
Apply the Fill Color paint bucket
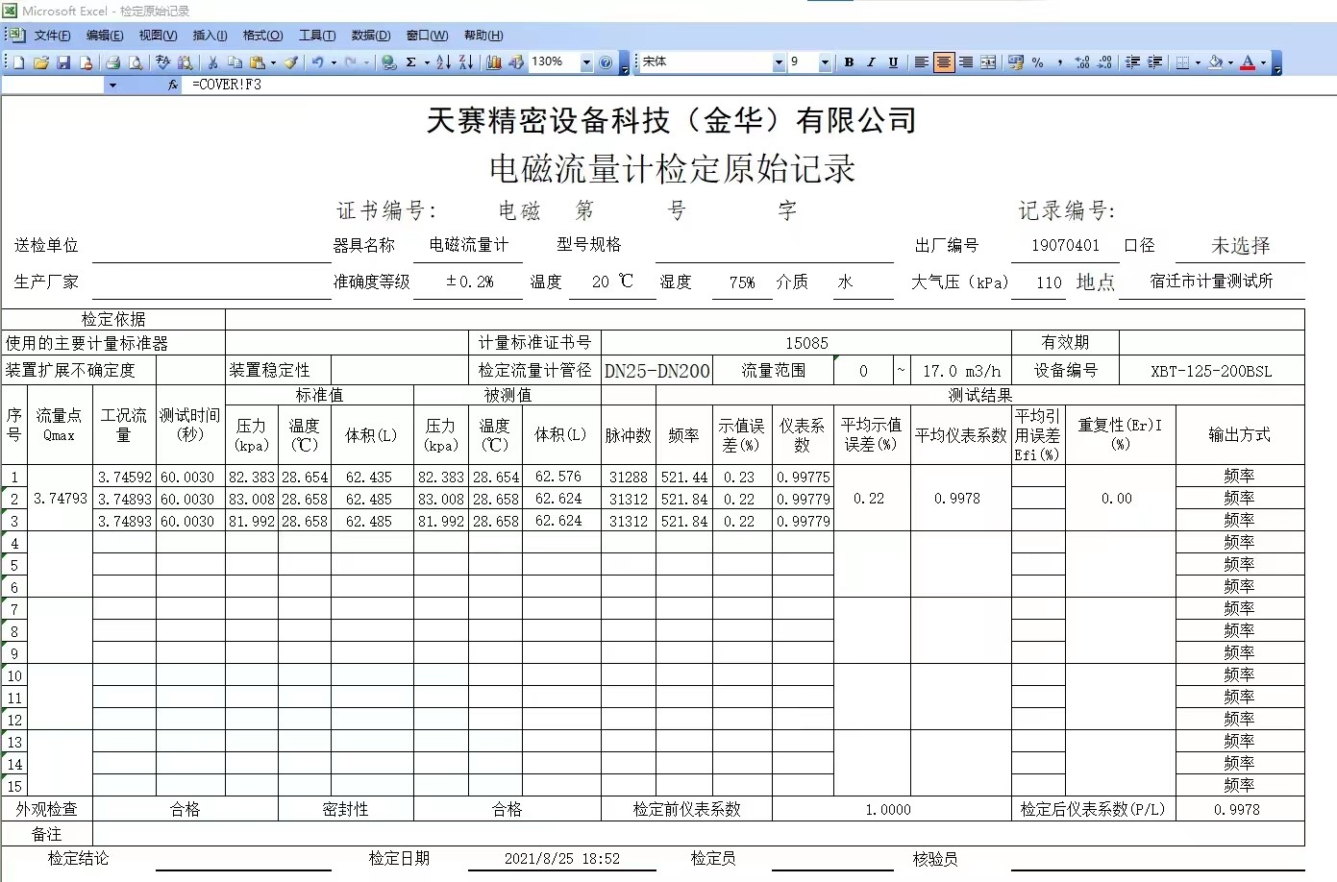(x=1216, y=62)
